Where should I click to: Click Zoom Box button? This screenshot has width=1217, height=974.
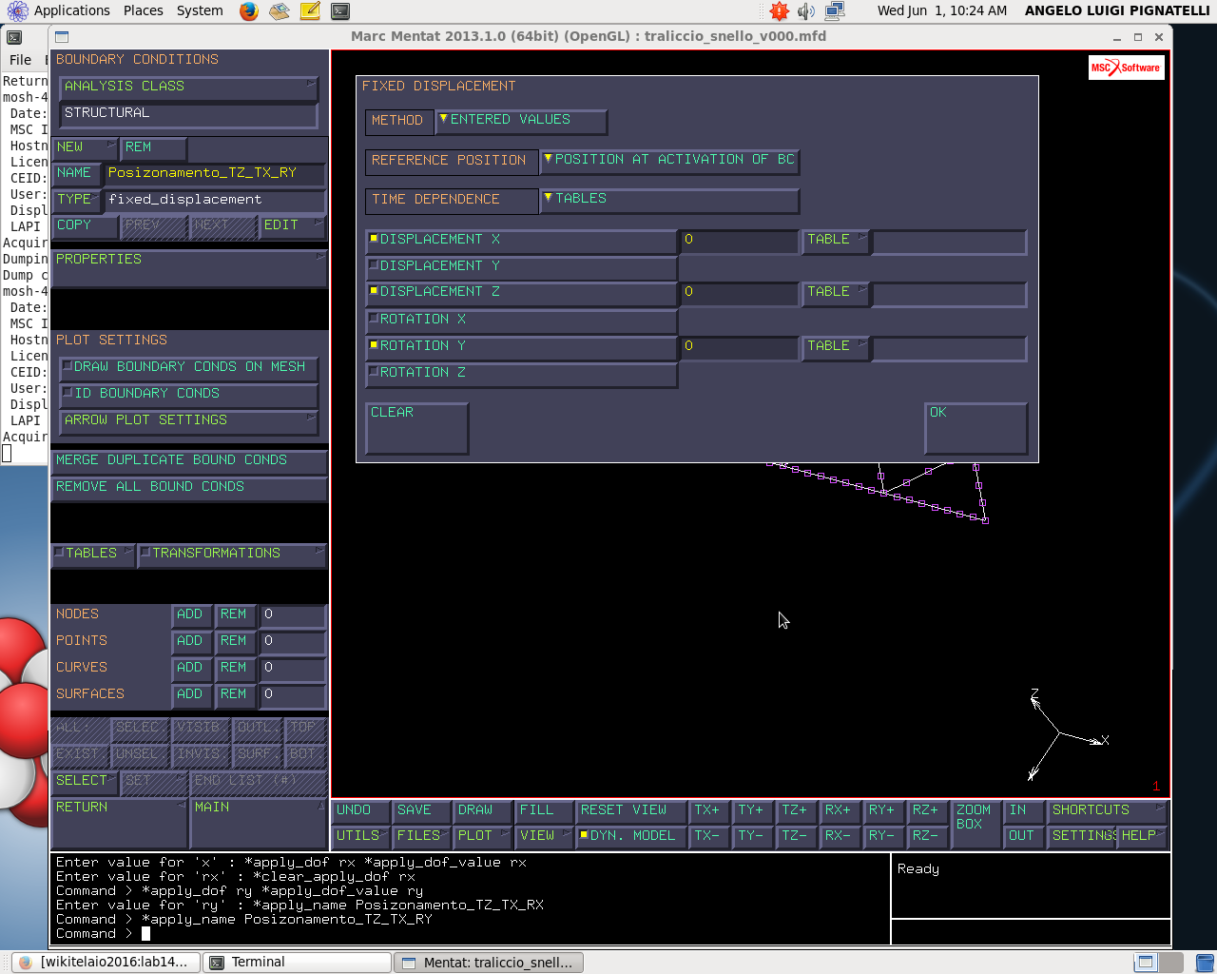click(x=976, y=825)
